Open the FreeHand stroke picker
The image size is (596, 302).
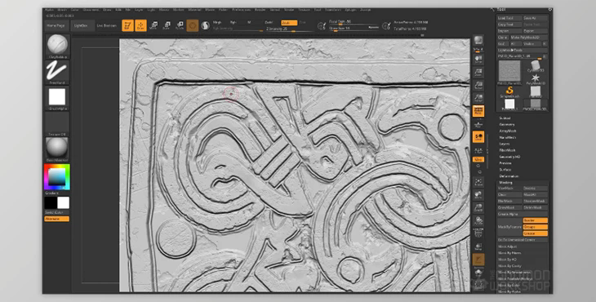(x=57, y=71)
